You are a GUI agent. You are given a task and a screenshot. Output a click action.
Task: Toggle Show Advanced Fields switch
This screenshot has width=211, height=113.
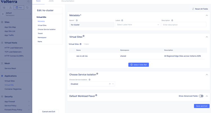[x=201, y=96]
